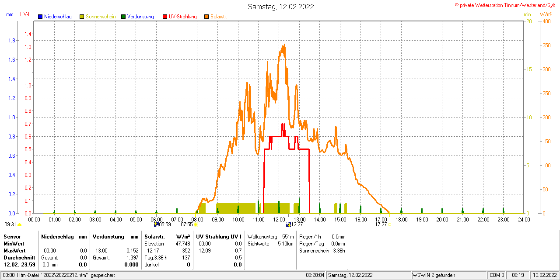Click the Tag:3:36 h label

[156, 257]
